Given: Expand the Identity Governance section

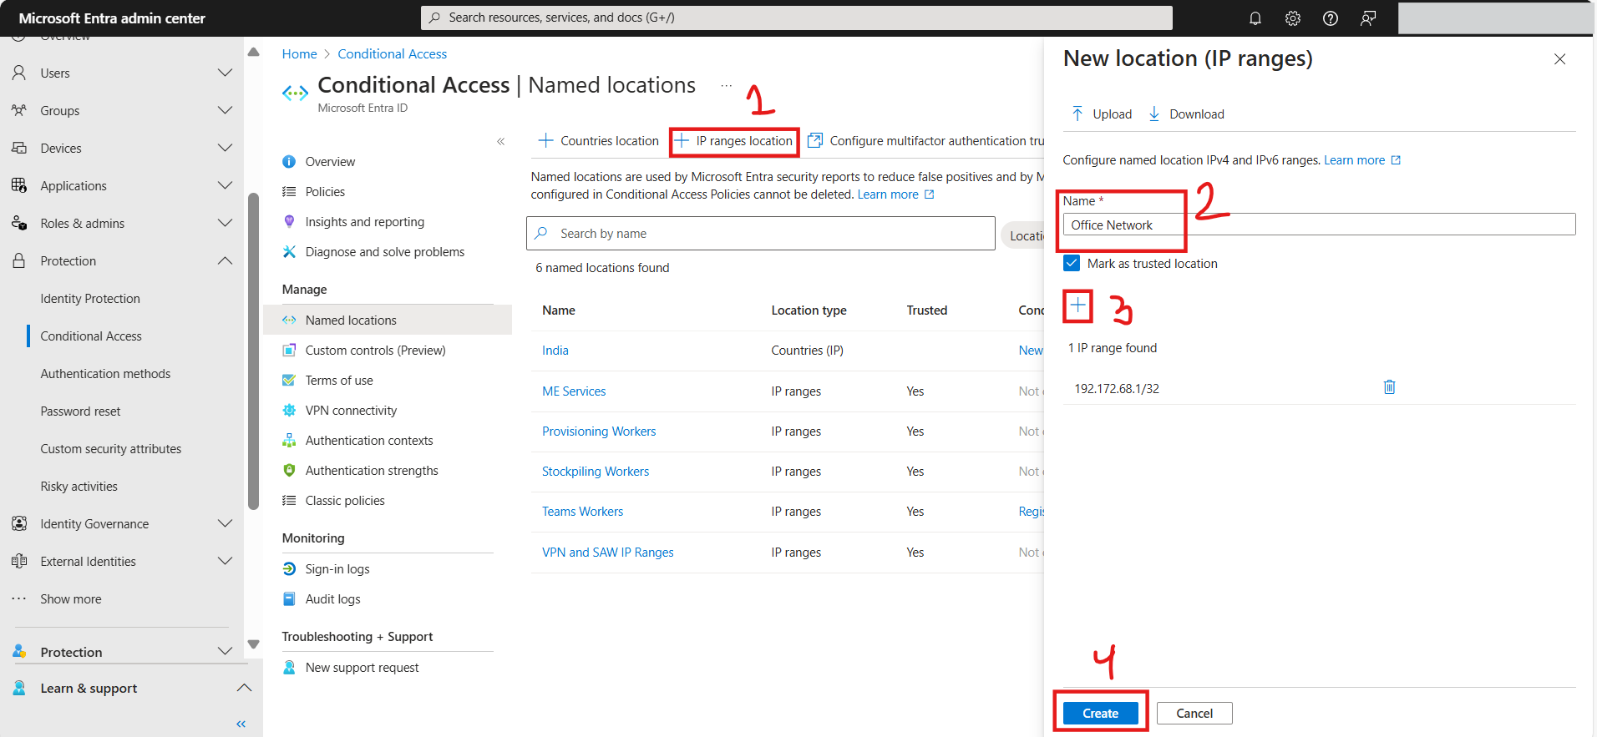Looking at the screenshot, I should (x=225, y=523).
